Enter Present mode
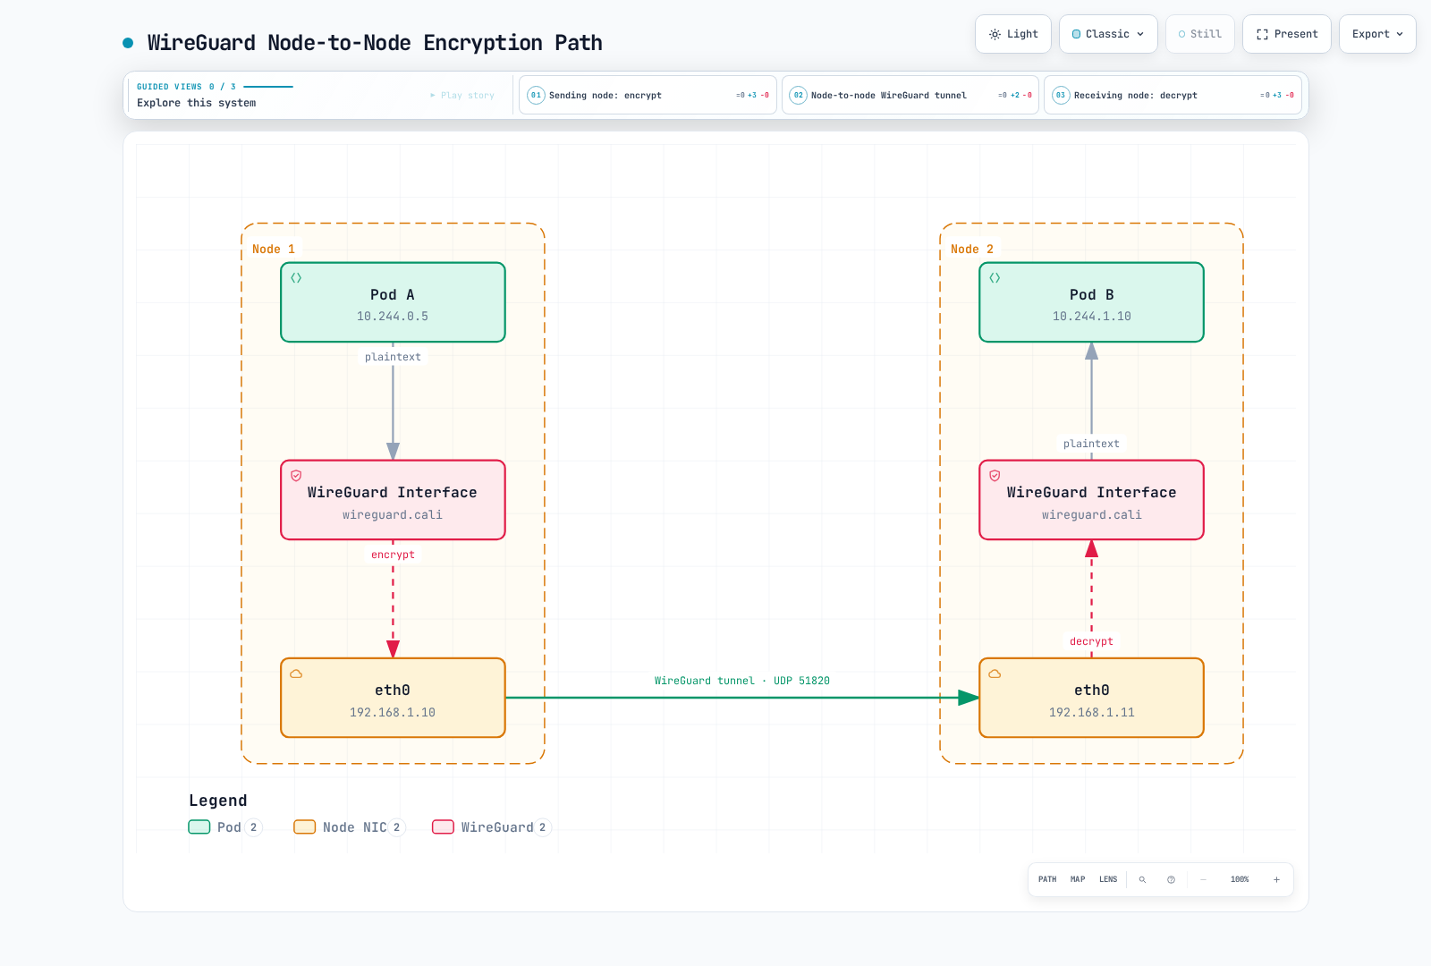Viewport: 1431px width, 966px height. pyautogui.click(x=1287, y=34)
